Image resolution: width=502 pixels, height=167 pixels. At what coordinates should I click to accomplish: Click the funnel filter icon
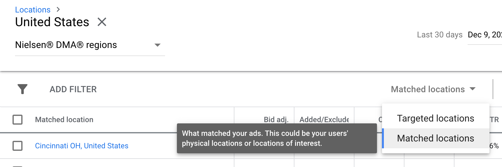pos(23,89)
